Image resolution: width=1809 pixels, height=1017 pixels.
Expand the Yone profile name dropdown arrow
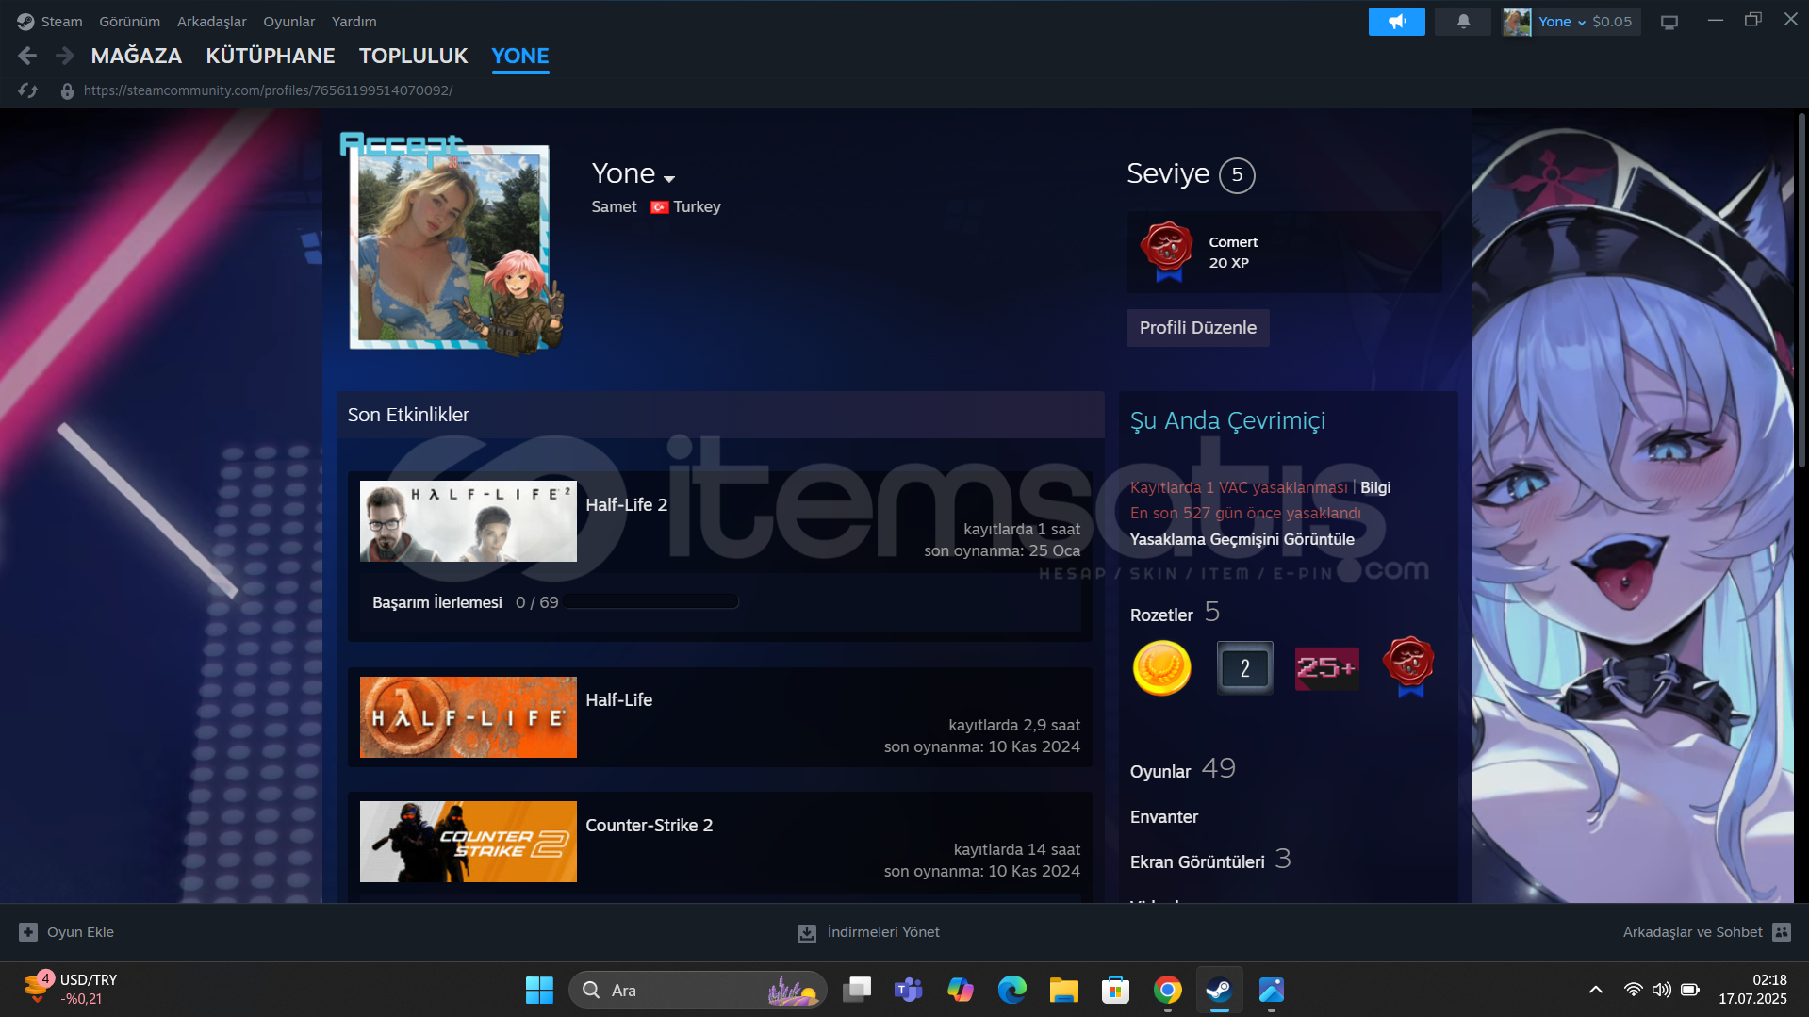(669, 178)
